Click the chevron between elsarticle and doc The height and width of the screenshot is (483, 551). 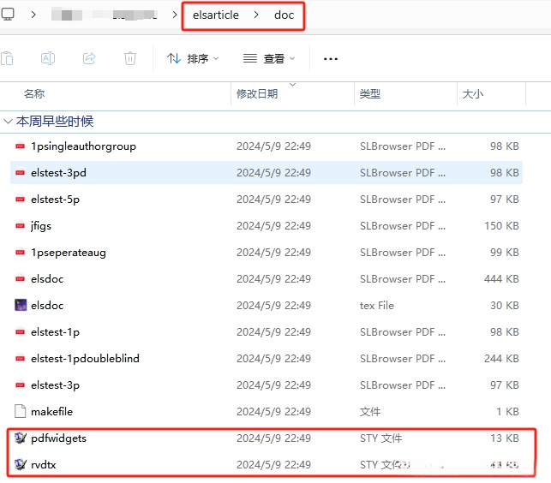(x=256, y=15)
